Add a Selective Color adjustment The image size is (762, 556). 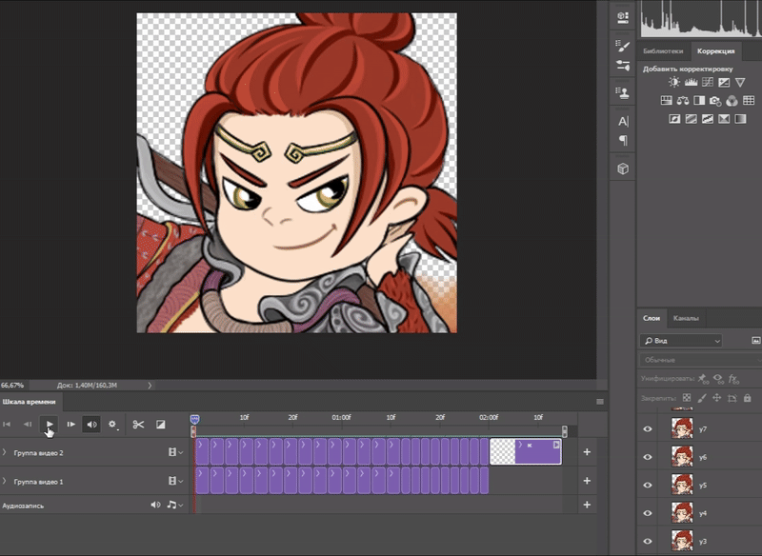[x=724, y=118]
